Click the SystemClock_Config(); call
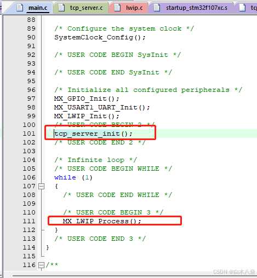The image size is (257, 278). (x=100, y=37)
